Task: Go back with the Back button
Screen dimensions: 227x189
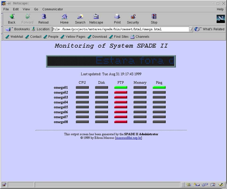Action: (12, 19)
